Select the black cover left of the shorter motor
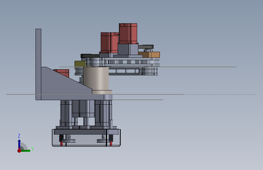Viewport: 263px width, 170px height. point(90,56)
